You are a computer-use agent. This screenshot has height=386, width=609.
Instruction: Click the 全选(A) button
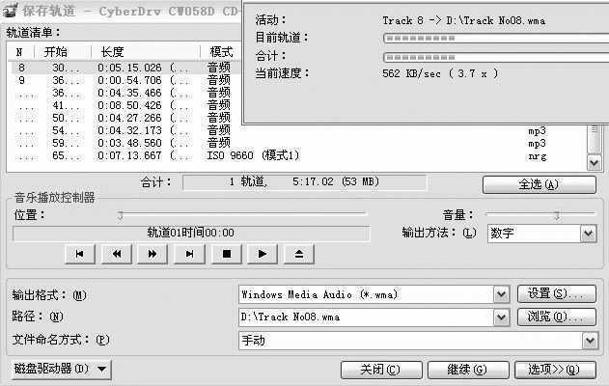coord(538,184)
